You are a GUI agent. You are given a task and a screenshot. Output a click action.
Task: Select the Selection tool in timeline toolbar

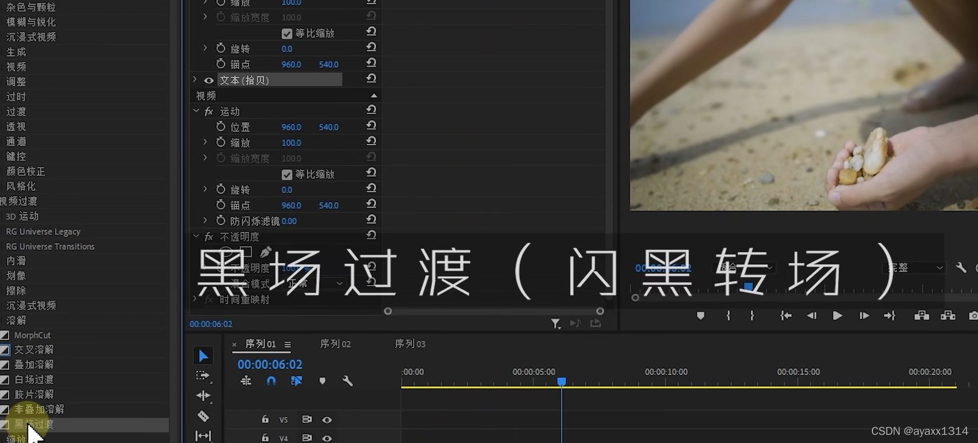pos(203,356)
